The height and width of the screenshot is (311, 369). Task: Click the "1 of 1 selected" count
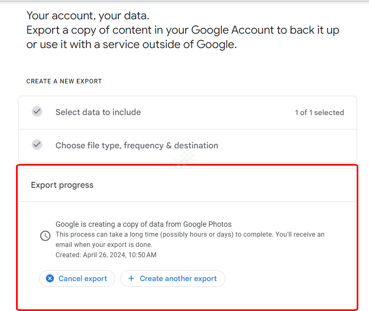click(x=319, y=113)
